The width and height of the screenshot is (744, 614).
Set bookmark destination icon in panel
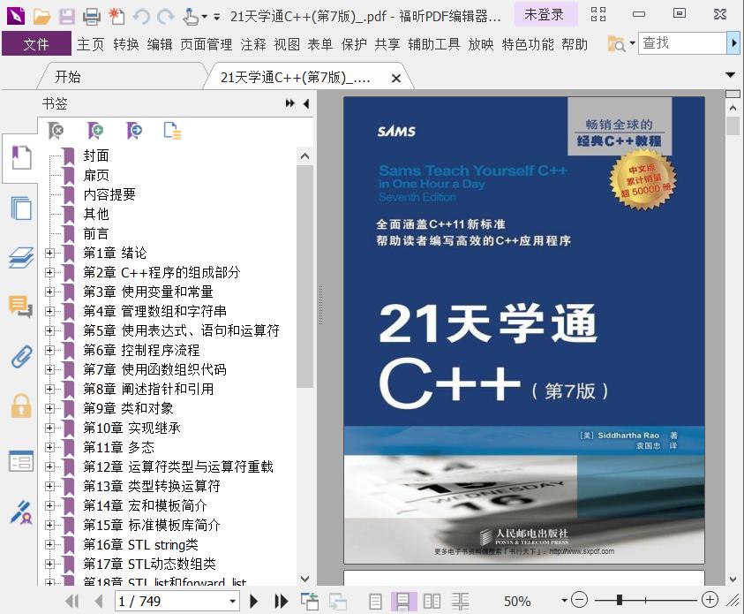point(134,130)
